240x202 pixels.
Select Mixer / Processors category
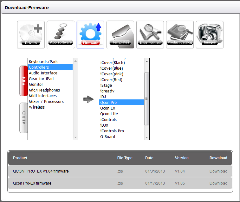point(50,101)
